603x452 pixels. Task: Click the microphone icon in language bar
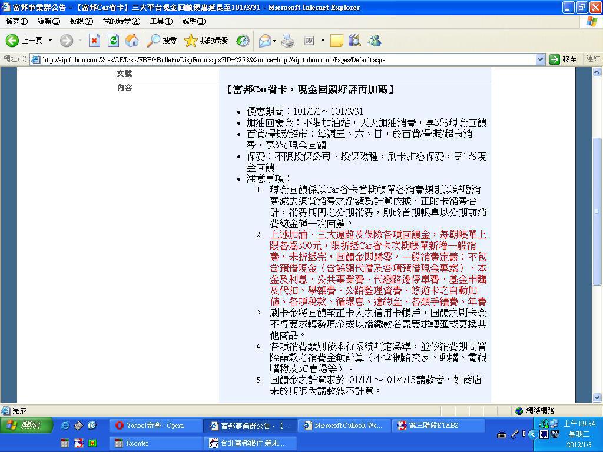(515, 435)
